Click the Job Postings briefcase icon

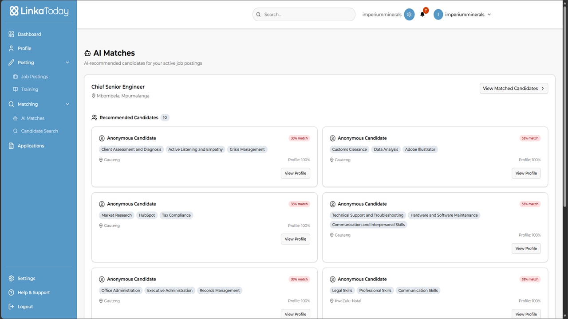point(16,77)
